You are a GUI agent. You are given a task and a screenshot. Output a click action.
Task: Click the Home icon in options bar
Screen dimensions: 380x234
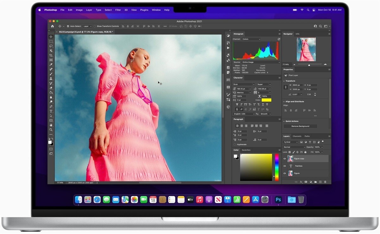52,26
